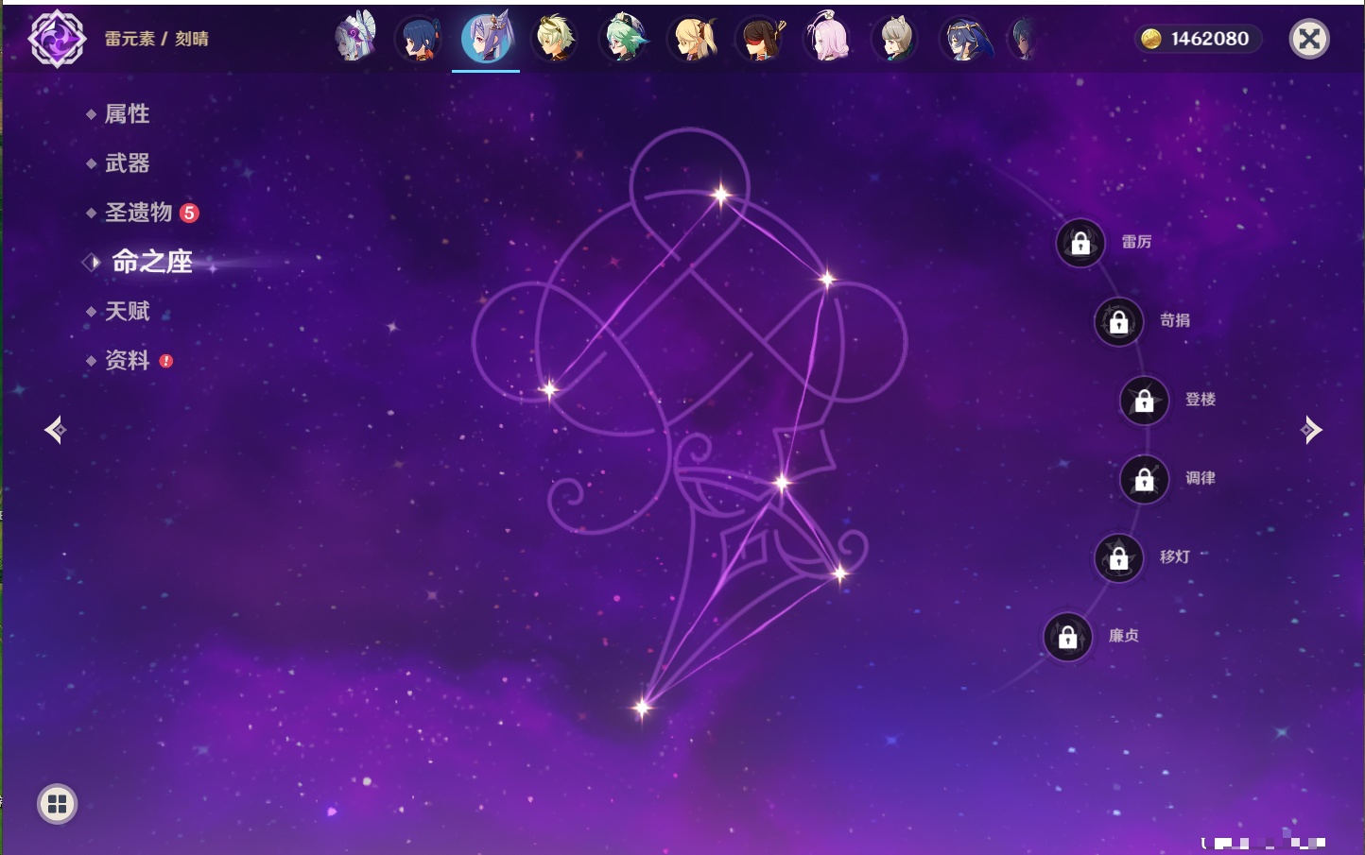Viewport: 1365px width, 855px height.
Task: Switch to the short dark-blue-haired character portrait
Action: point(419,39)
